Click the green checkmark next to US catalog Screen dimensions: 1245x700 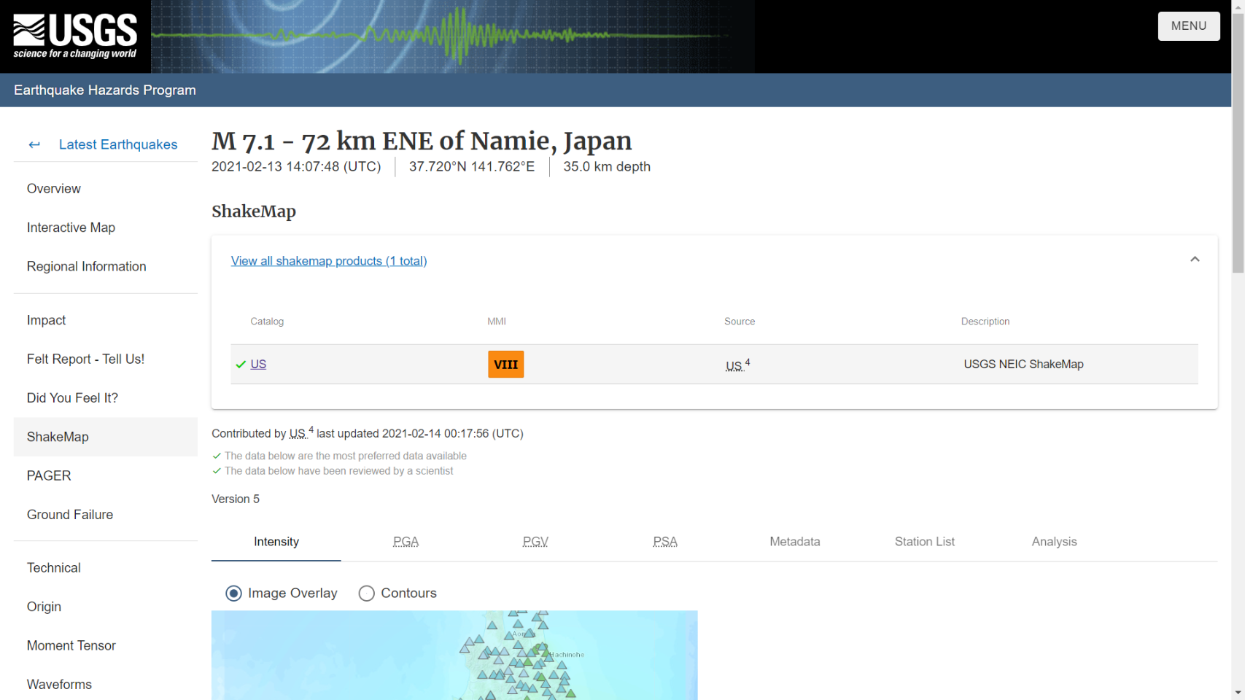click(x=241, y=365)
